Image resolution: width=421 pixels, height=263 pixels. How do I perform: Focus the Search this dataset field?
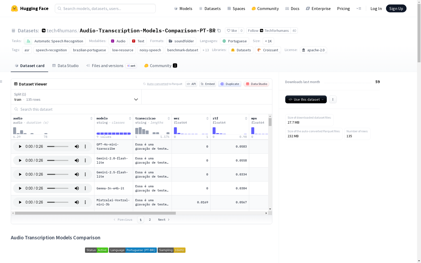click(142, 109)
